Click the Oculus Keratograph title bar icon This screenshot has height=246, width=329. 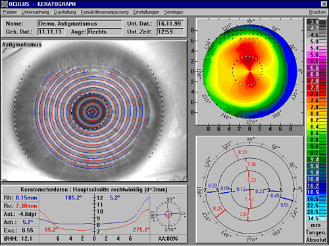(x=5, y=4)
